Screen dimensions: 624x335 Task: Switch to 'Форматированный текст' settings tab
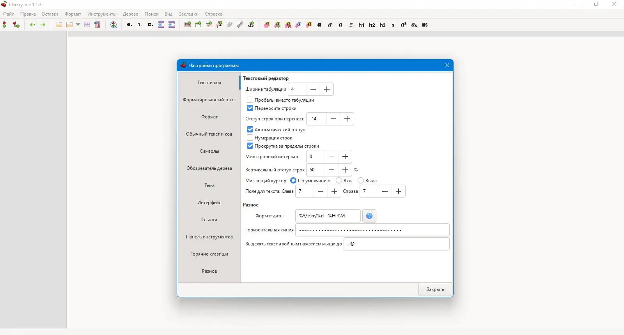[209, 100]
